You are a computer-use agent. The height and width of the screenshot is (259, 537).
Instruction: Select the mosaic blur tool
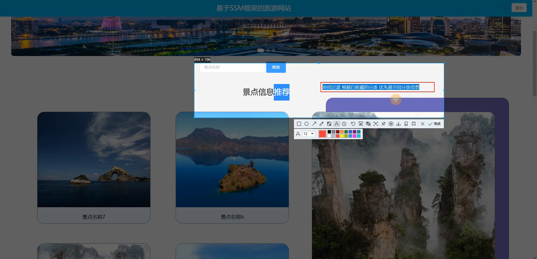pyautogui.click(x=329, y=124)
